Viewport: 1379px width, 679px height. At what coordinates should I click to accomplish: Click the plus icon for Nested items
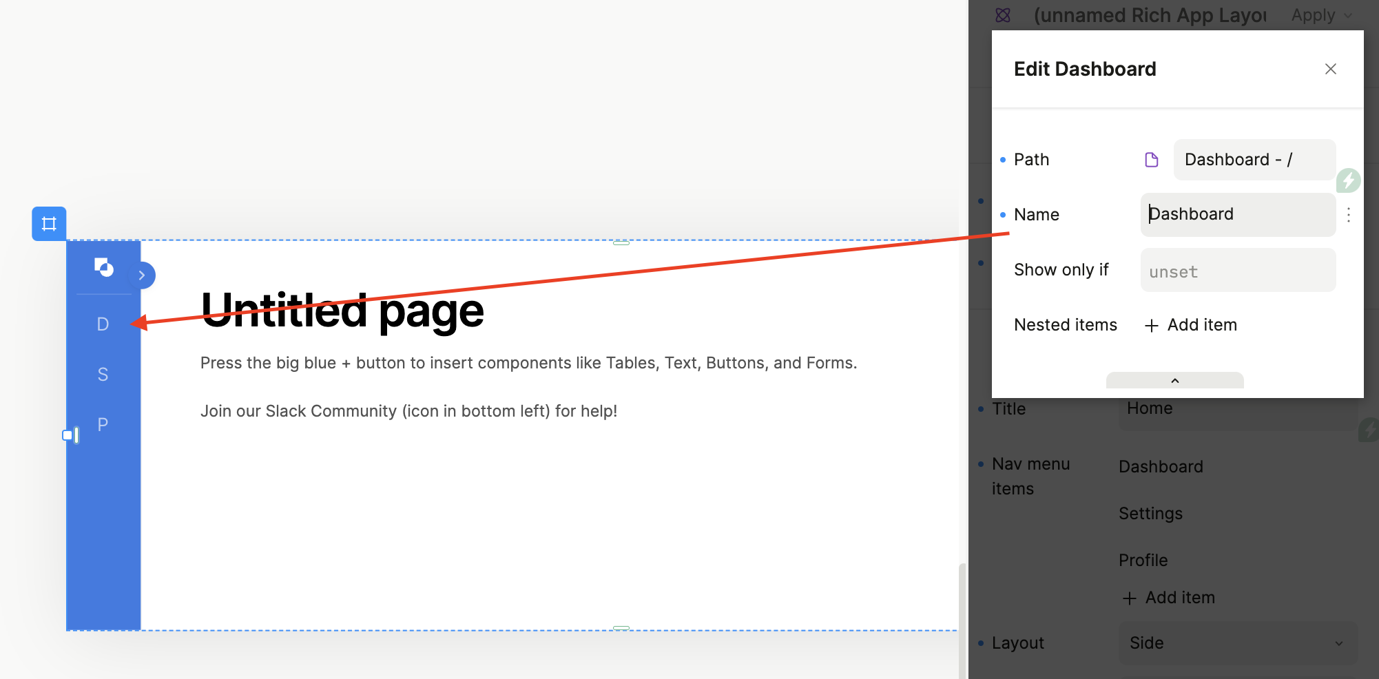pos(1151,326)
